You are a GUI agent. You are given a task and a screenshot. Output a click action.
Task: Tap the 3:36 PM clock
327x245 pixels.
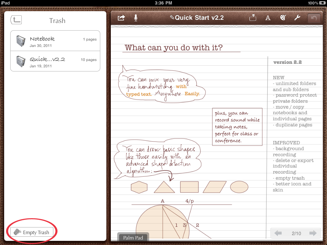[163, 3]
